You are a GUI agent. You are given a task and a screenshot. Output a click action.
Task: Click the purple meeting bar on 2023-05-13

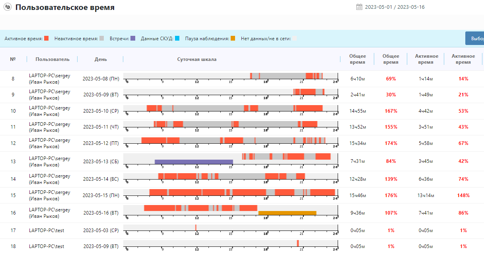(193, 162)
